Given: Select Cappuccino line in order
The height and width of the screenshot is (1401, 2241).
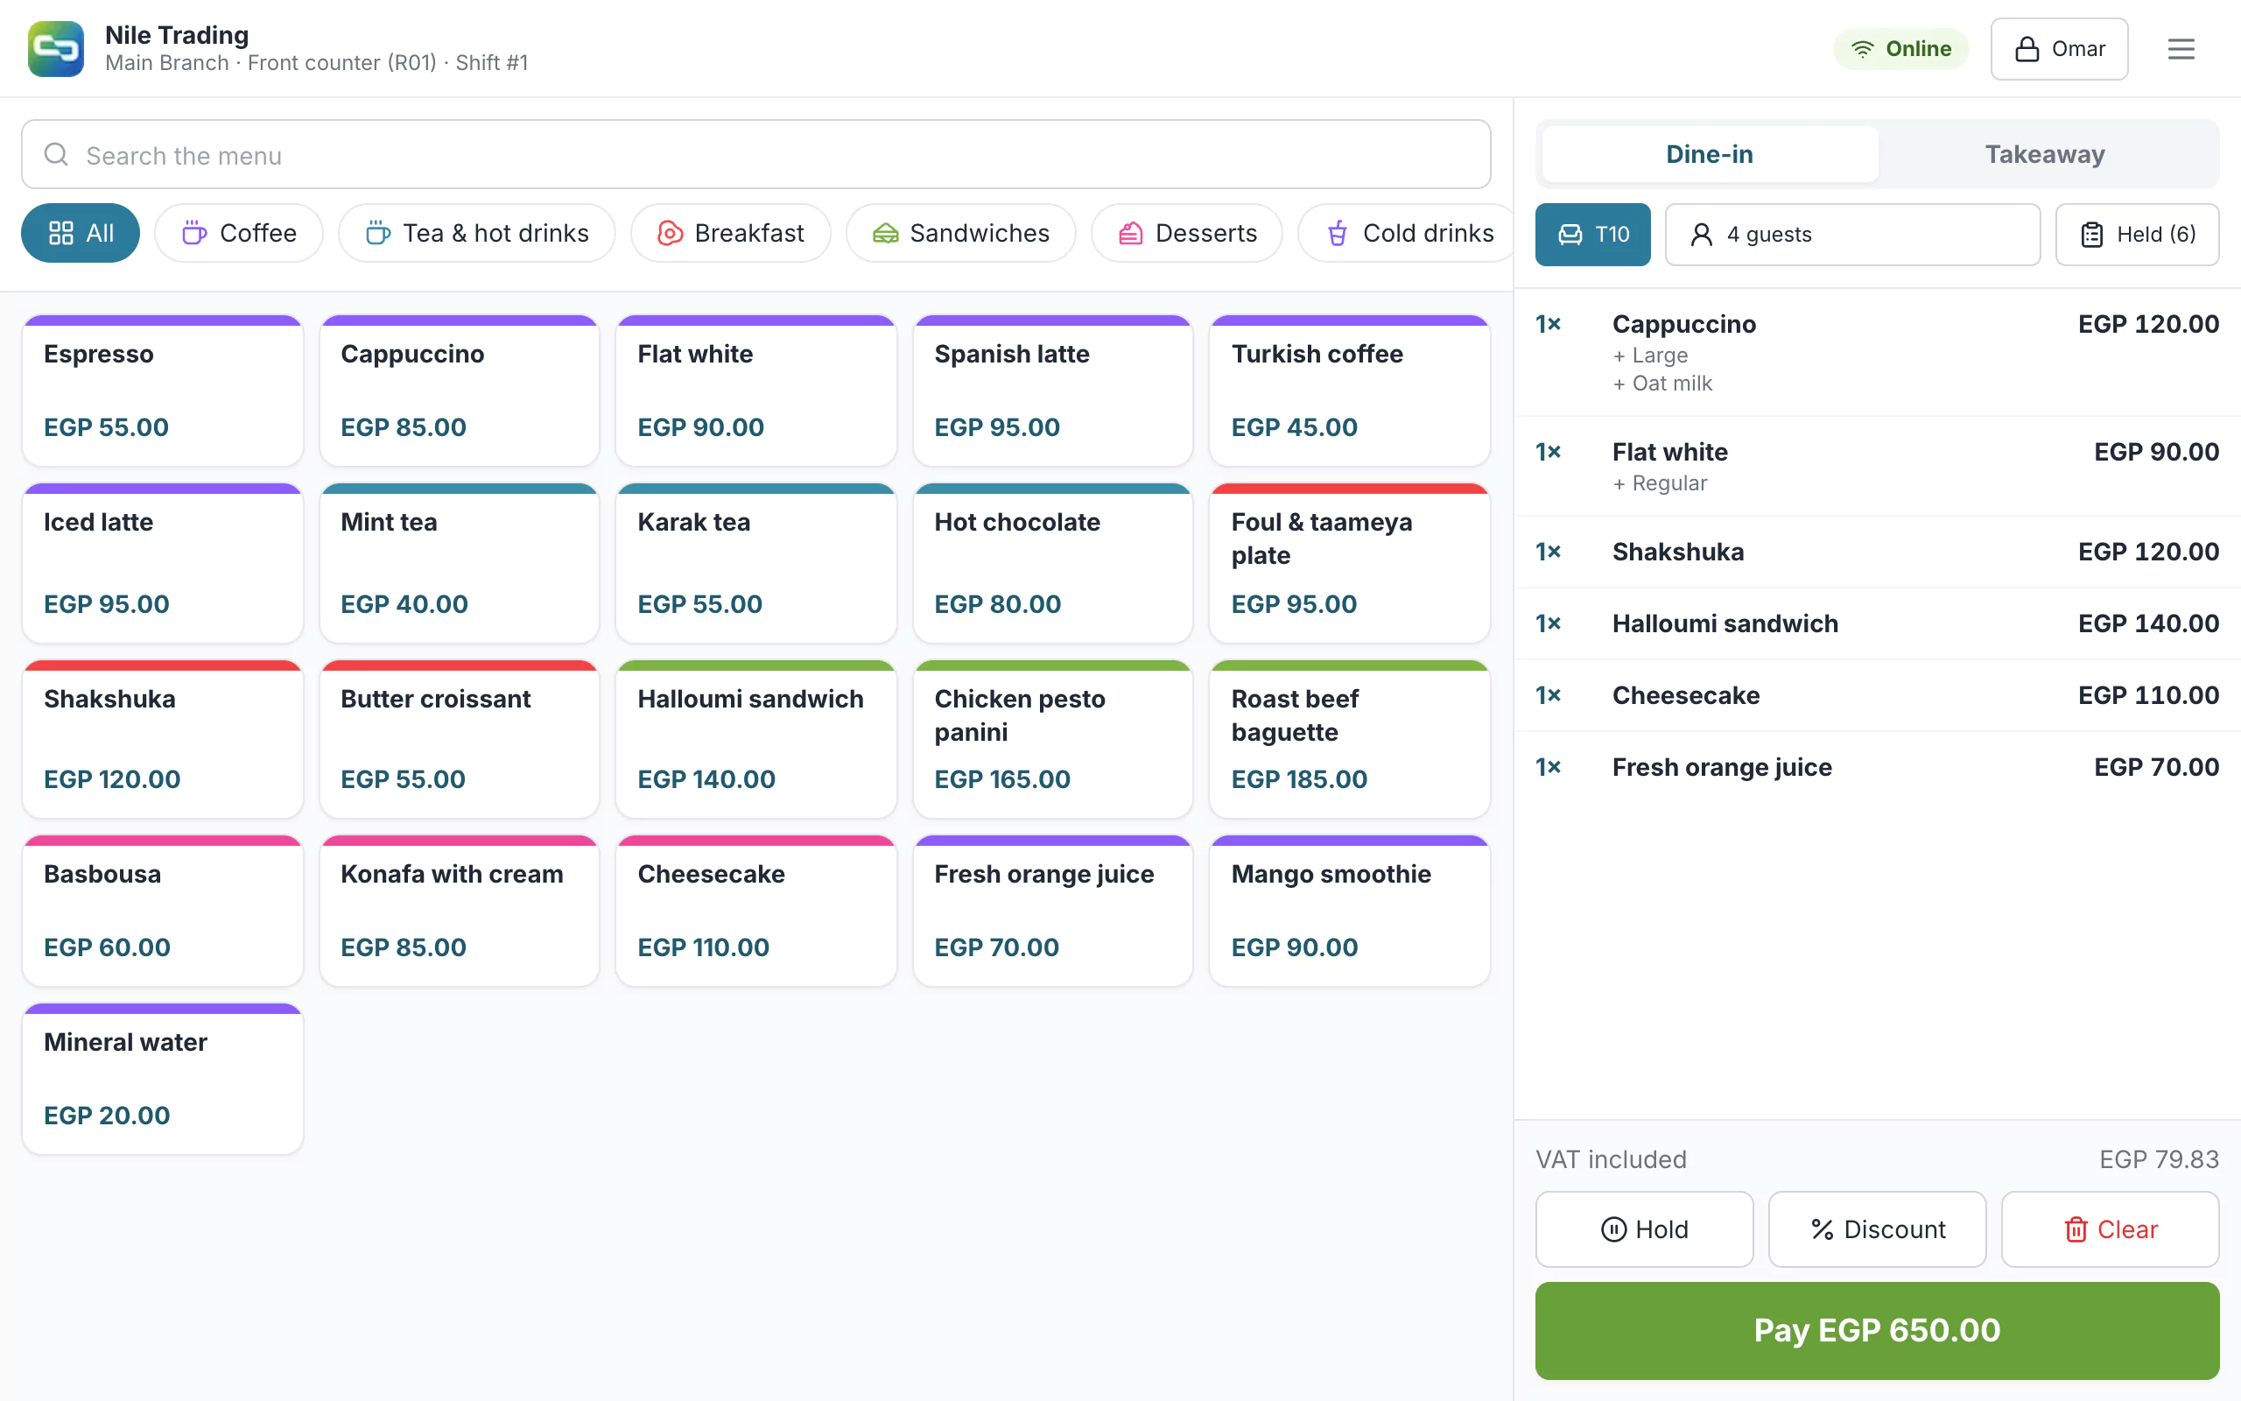Looking at the screenshot, I should coord(1877,352).
